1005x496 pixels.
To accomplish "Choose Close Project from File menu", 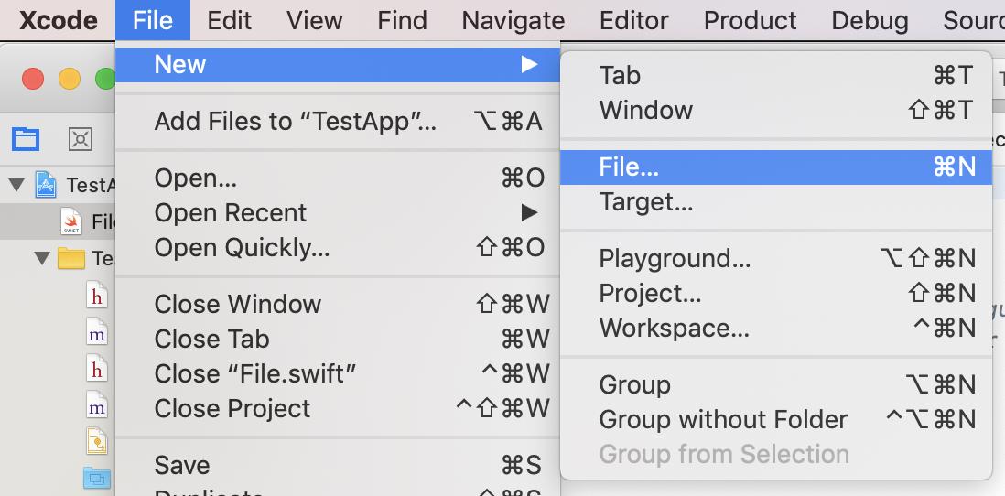I will (x=232, y=408).
